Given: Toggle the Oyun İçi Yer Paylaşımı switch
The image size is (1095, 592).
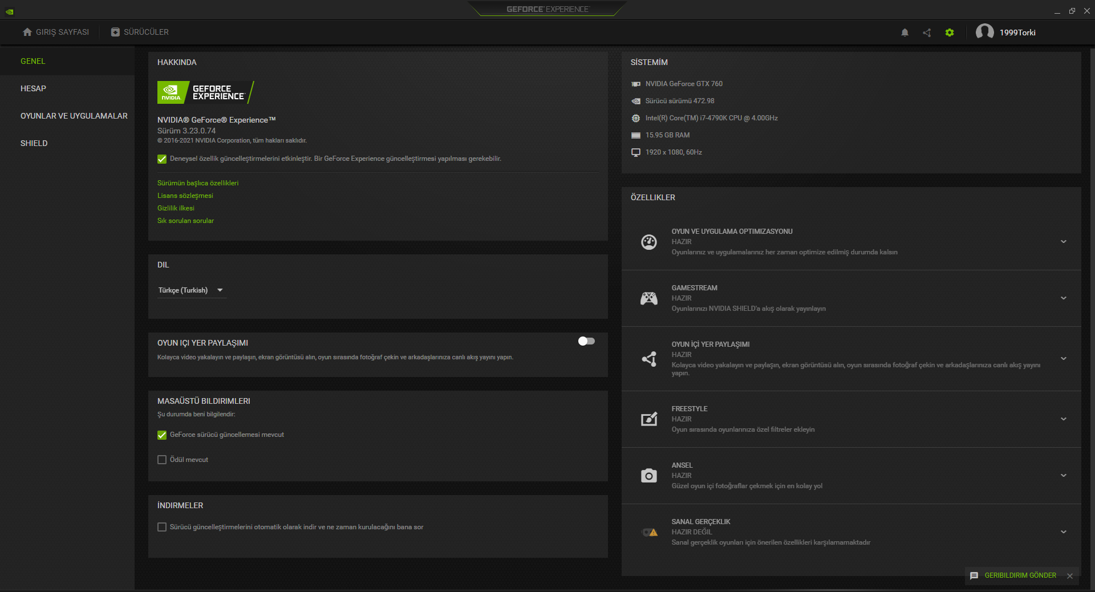Looking at the screenshot, I should tap(586, 341).
